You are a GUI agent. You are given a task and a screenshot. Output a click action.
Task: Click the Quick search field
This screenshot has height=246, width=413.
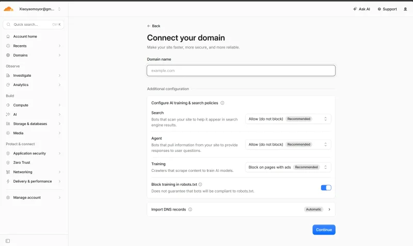click(x=34, y=24)
